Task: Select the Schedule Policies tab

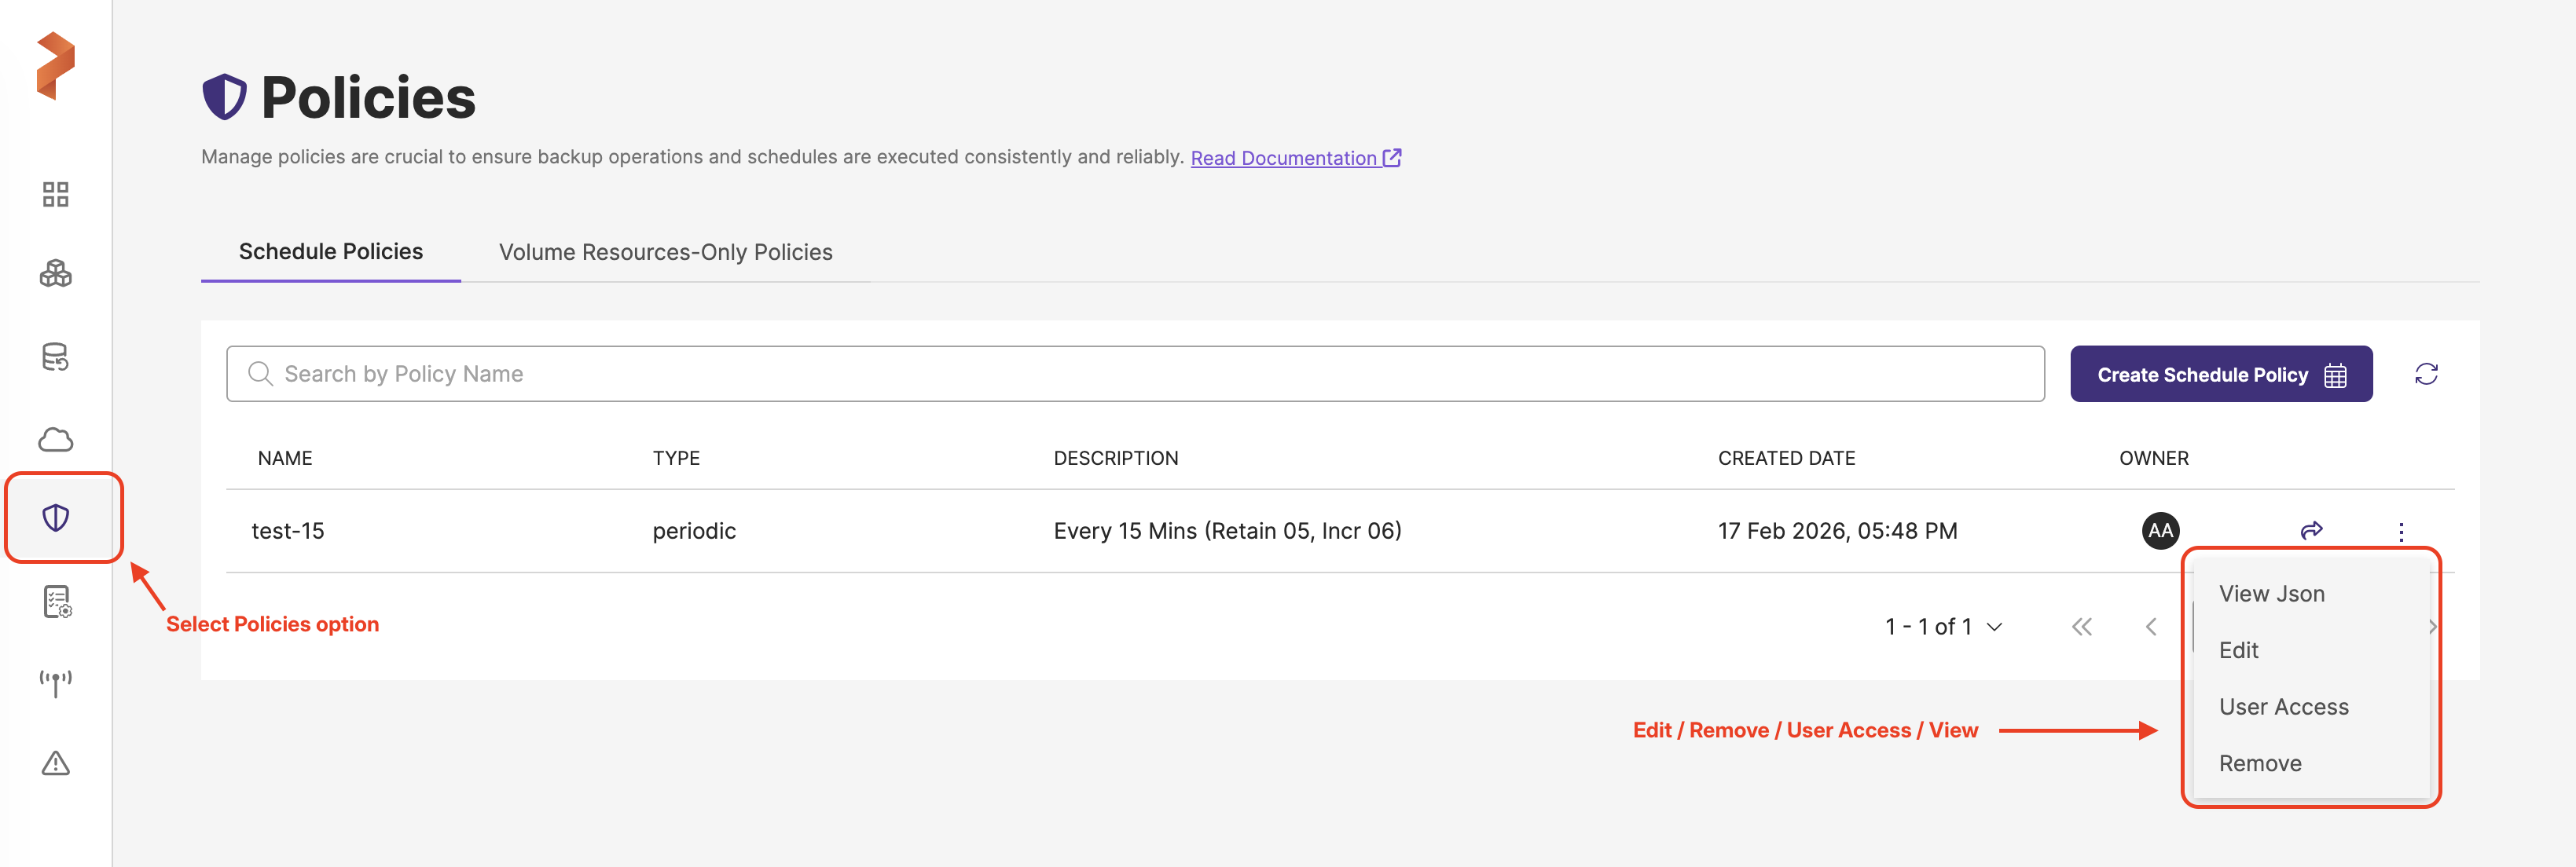Action: click(x=330, y=252)
